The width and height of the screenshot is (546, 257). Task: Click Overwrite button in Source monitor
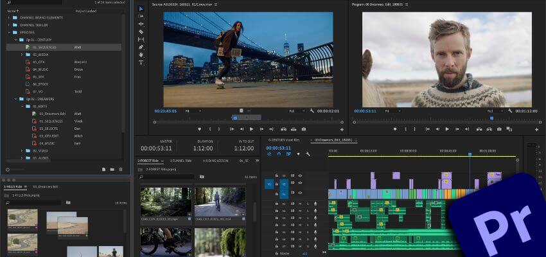[294, 129]
